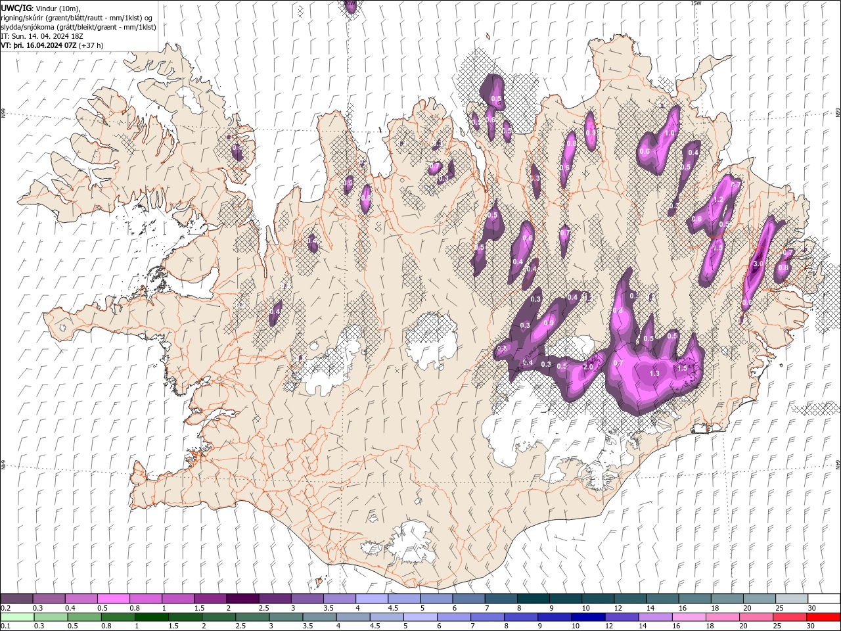841x631 pixels.
Task: Select upper legend swatch starting at 8
Action: (x=533, y=598)
